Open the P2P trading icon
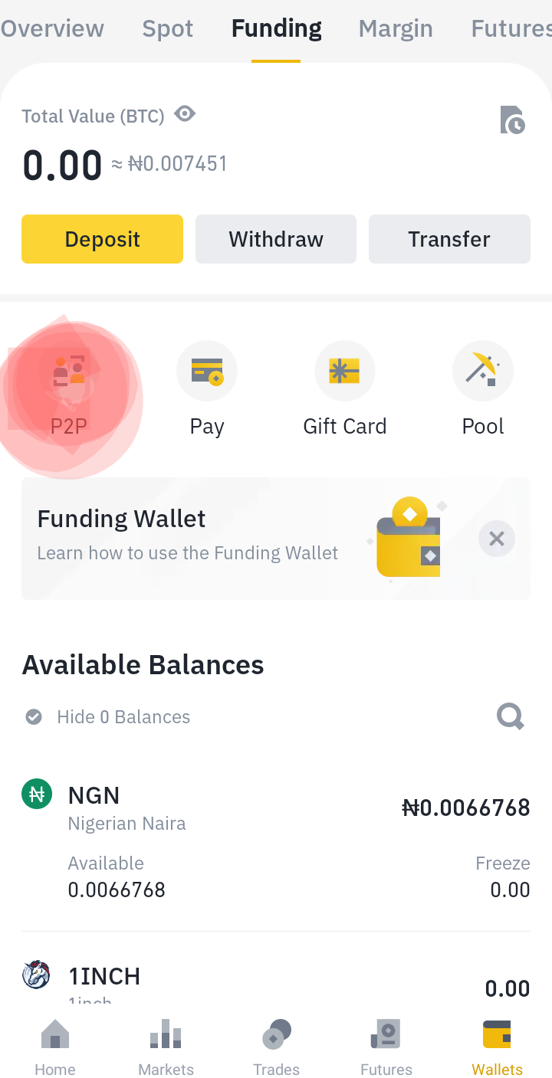The width and height of the screenshot is (552, 1078). tap(69, 372)
